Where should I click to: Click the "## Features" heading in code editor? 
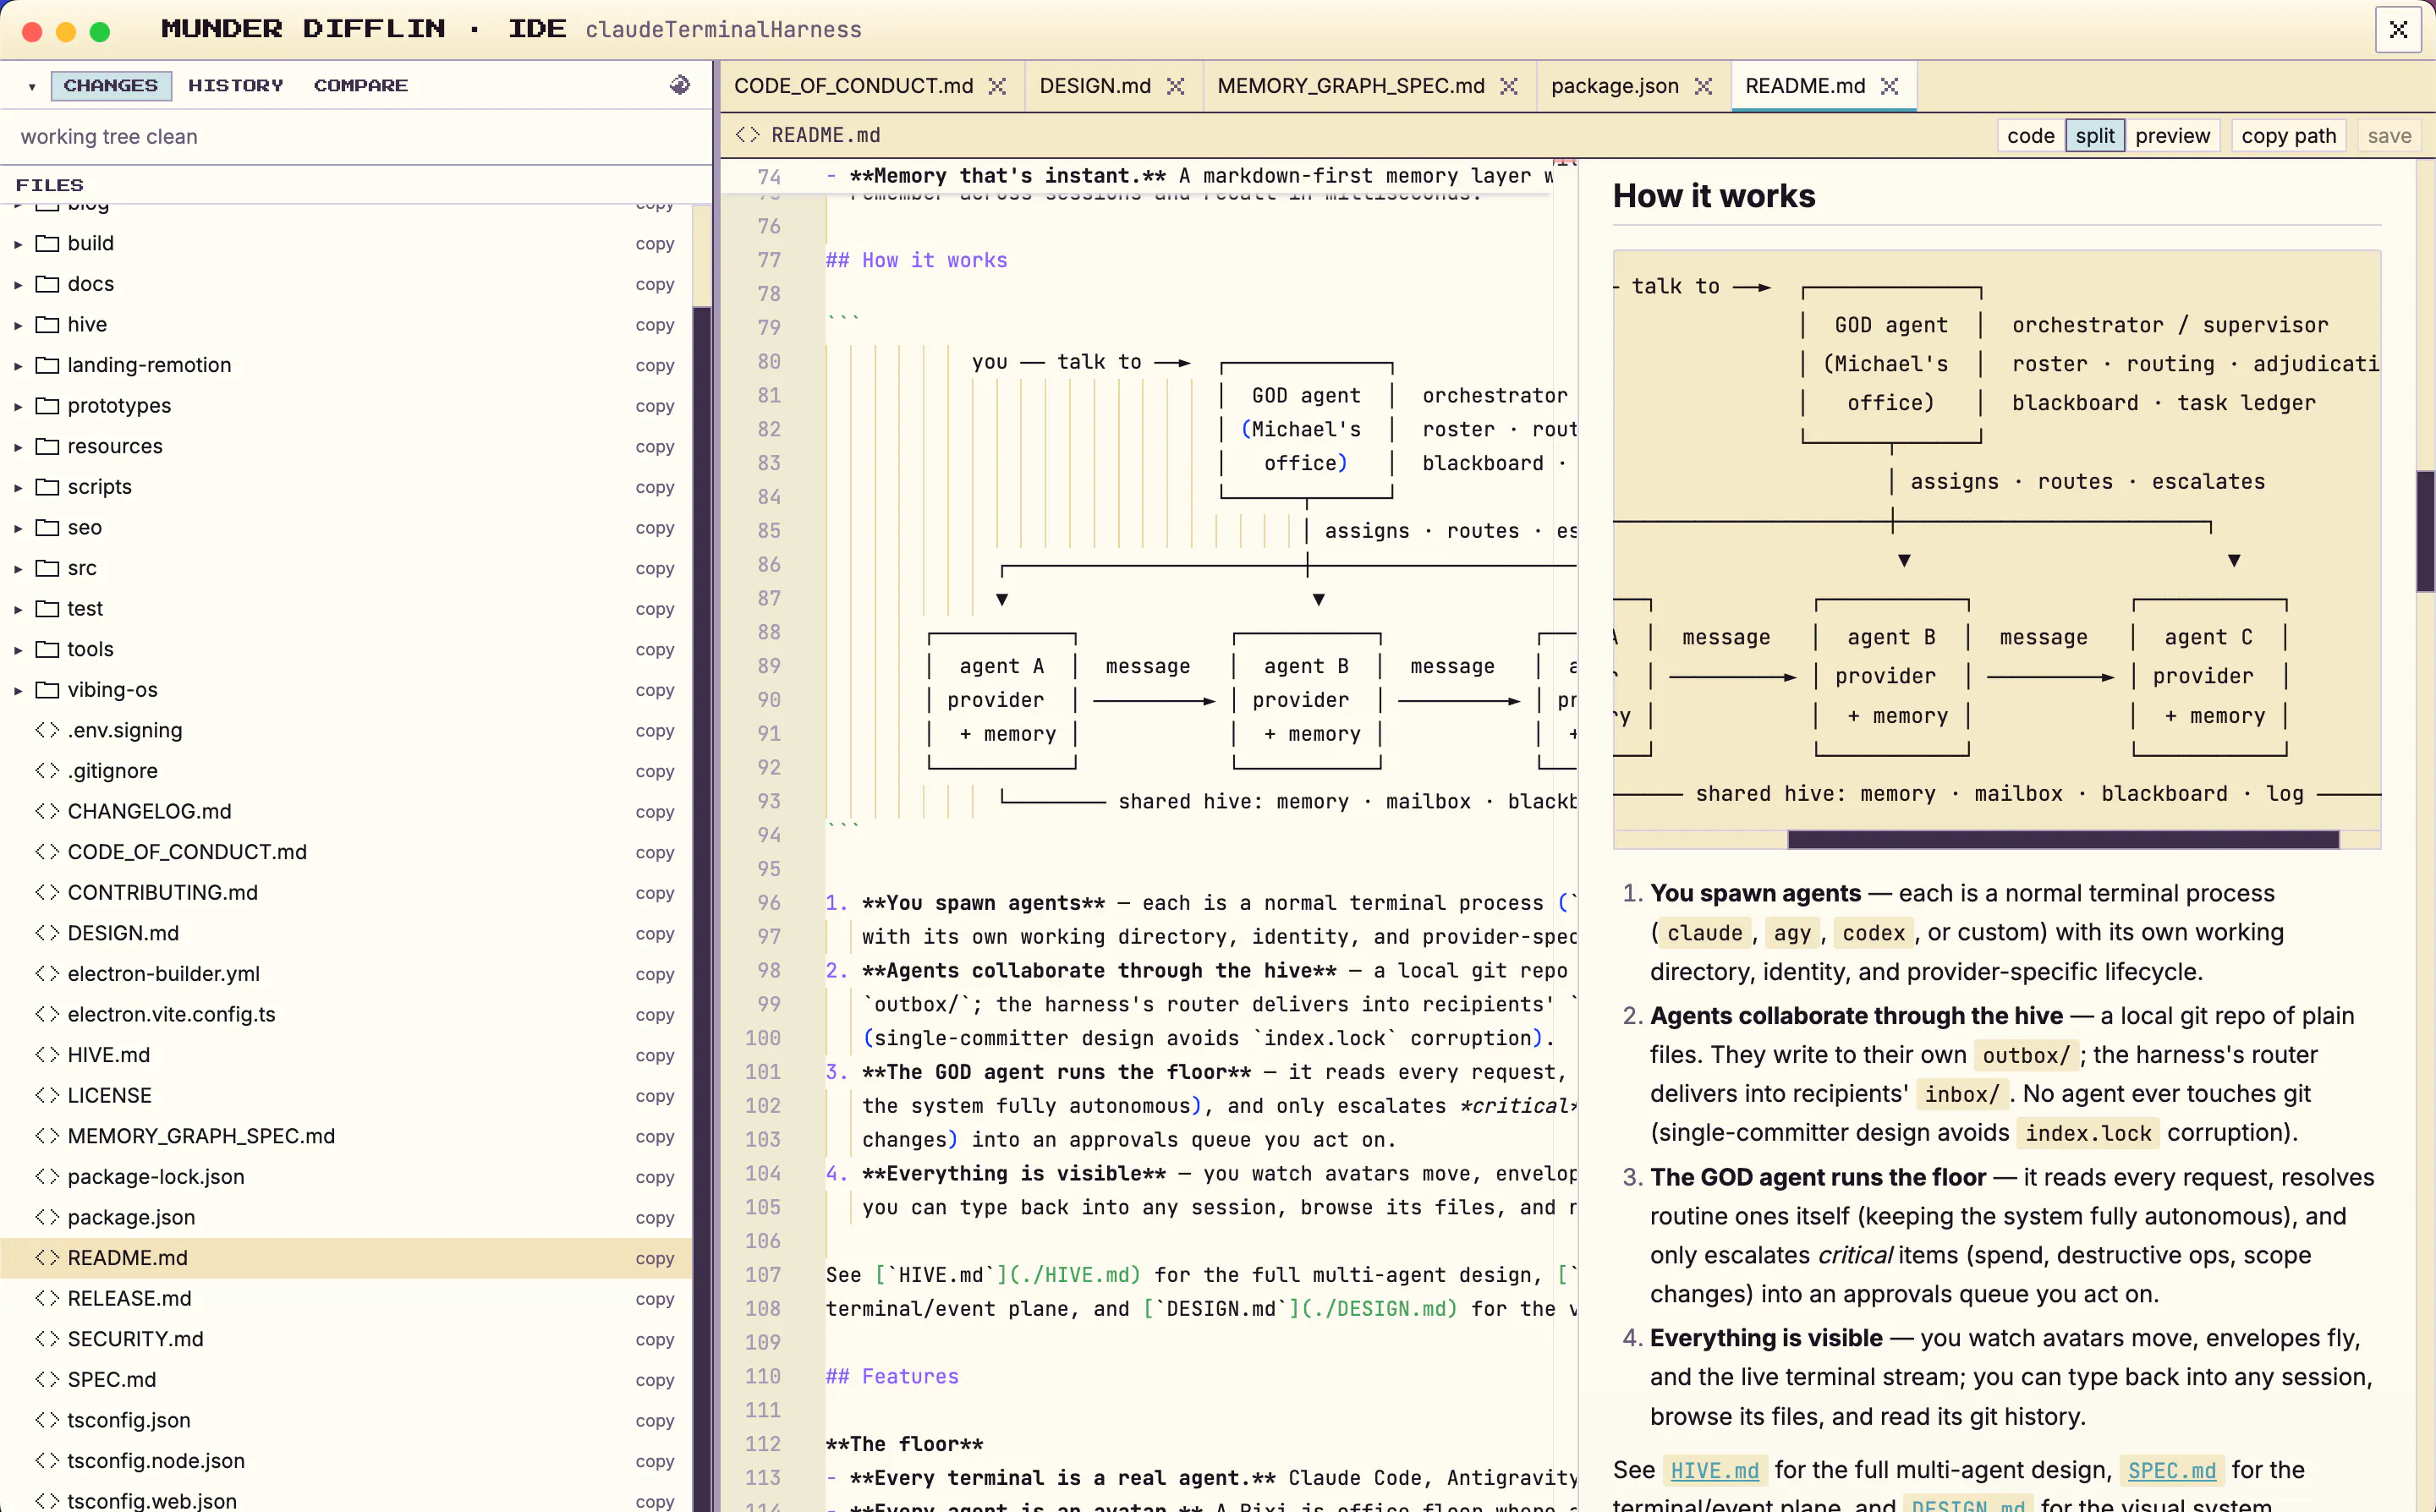tap(892, 1376)
